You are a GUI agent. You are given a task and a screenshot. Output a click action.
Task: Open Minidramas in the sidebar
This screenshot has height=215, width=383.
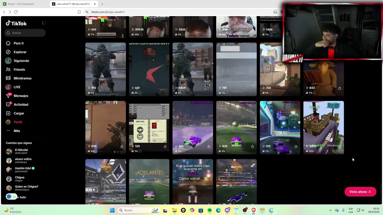click(22, 78)
